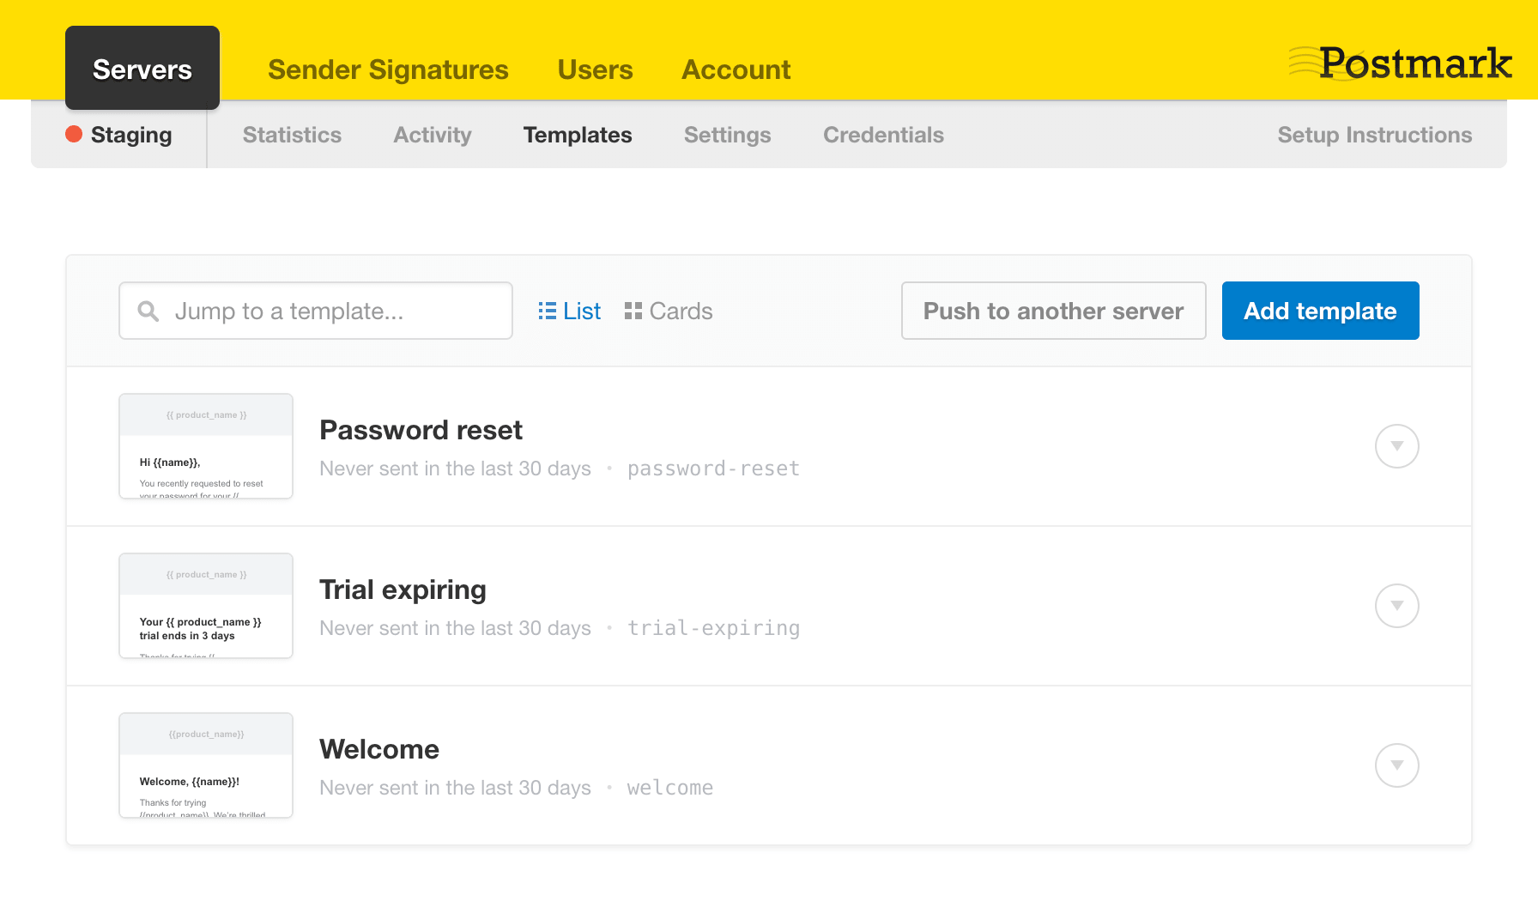The height and width of the screenshot is (913, 1538).
Task: Open the Sender Signatures menu
Action: tap(388, 70)
